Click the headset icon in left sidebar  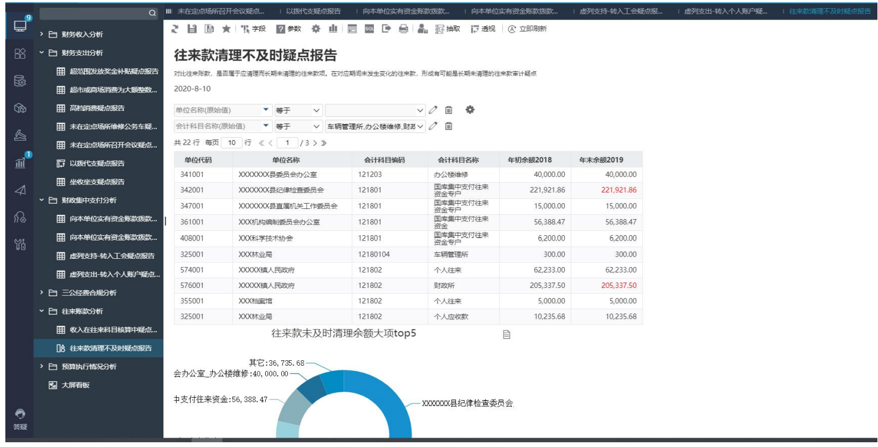point(20,217)
